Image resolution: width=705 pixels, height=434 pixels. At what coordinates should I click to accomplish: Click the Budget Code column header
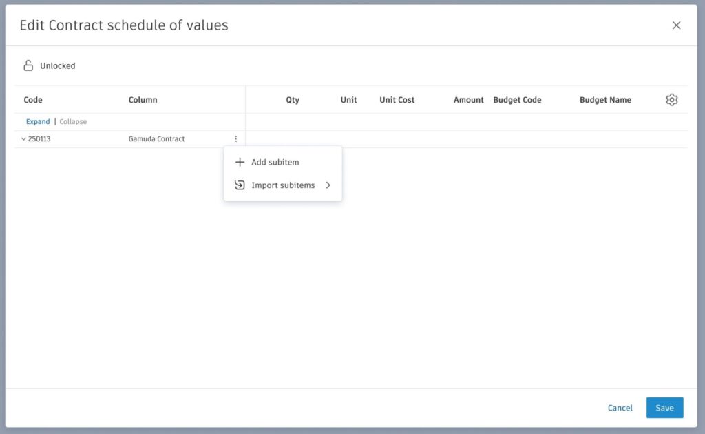(517, 100)
